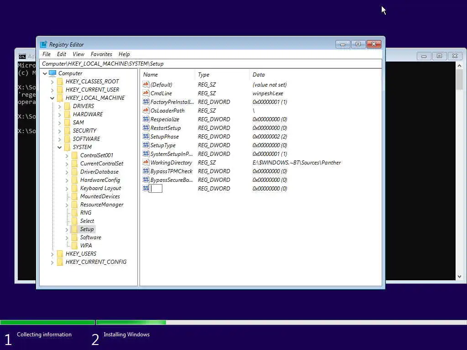
Task: Click the Name column header
Action: (167, 75)
